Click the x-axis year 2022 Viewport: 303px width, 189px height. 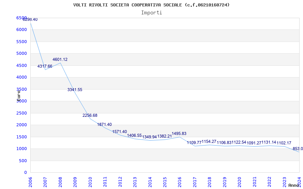tap(269, 182)
